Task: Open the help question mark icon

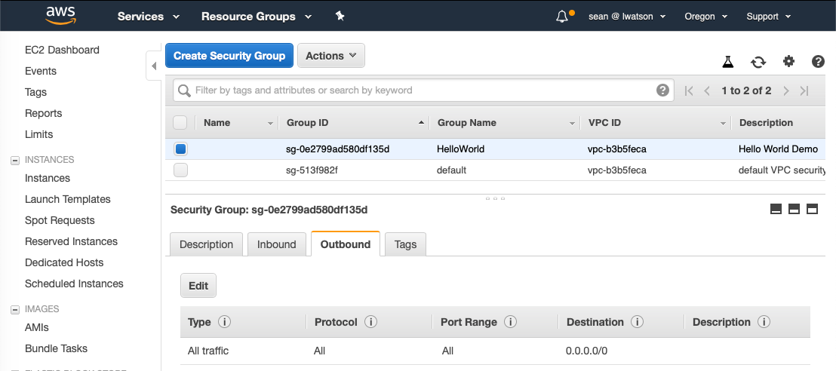Action: tap(818, 62)
